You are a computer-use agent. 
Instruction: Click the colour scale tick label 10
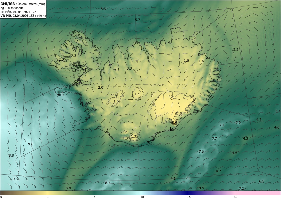[142, 197]
